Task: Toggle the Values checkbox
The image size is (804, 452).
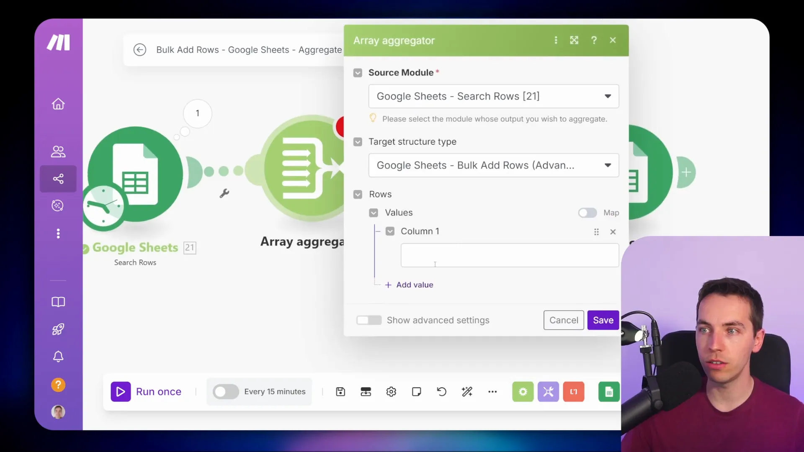Action: pyautogui.click(x=374, y=213)
